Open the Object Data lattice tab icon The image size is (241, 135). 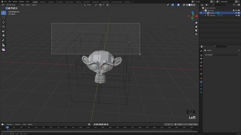(201, 93)
